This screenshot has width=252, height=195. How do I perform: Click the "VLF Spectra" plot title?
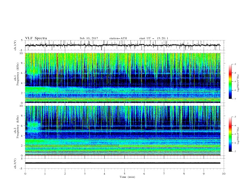pos(36,38)
